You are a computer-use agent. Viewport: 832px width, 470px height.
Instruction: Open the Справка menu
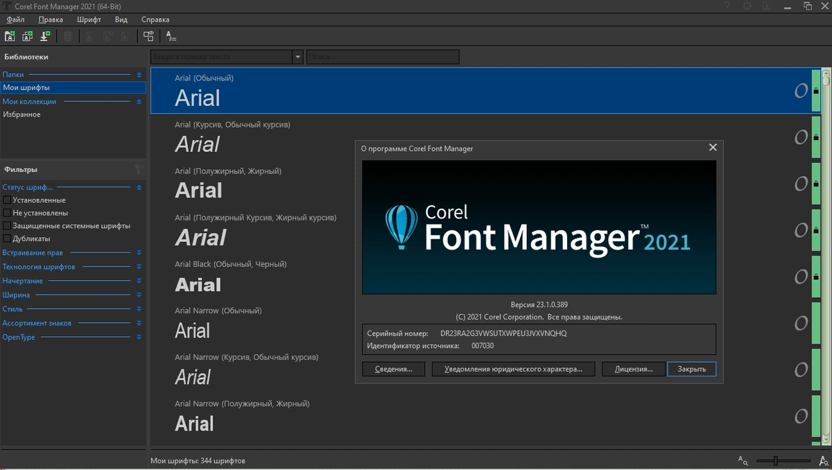[155, 20]
